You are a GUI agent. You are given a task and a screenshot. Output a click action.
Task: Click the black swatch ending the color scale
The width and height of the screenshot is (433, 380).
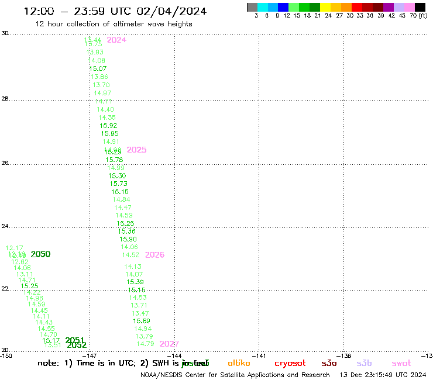[420, 7]
